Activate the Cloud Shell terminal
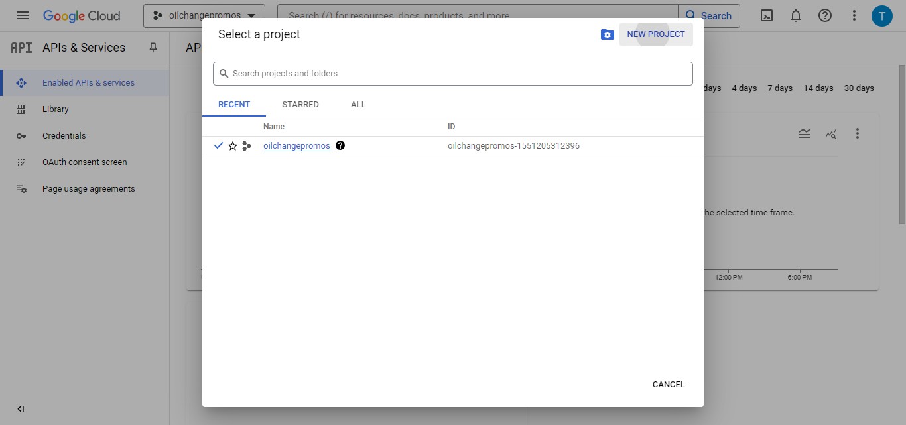 766,15
